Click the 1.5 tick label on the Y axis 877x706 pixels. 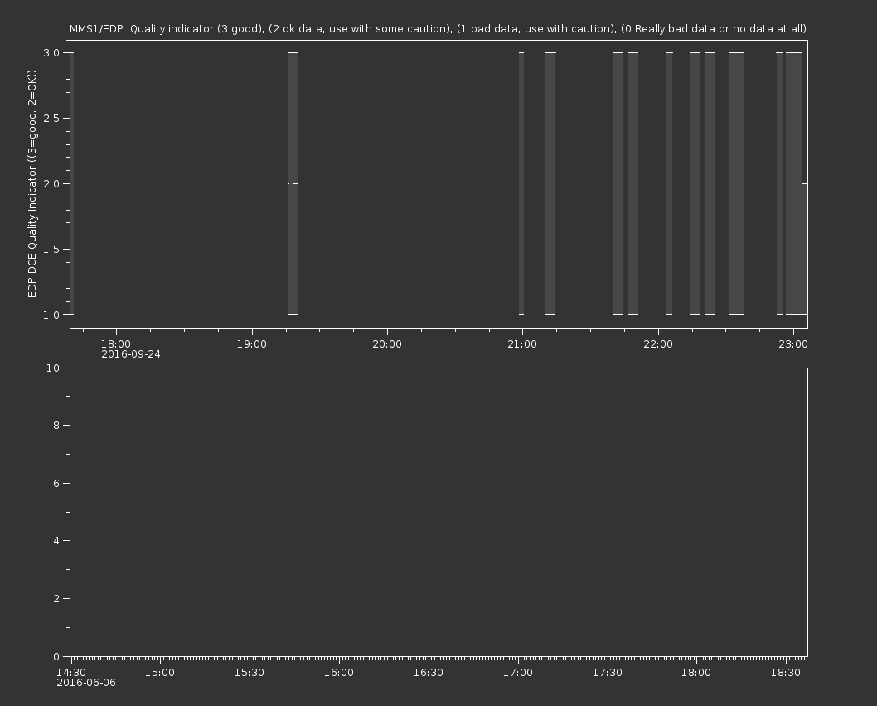pos(51,250)
